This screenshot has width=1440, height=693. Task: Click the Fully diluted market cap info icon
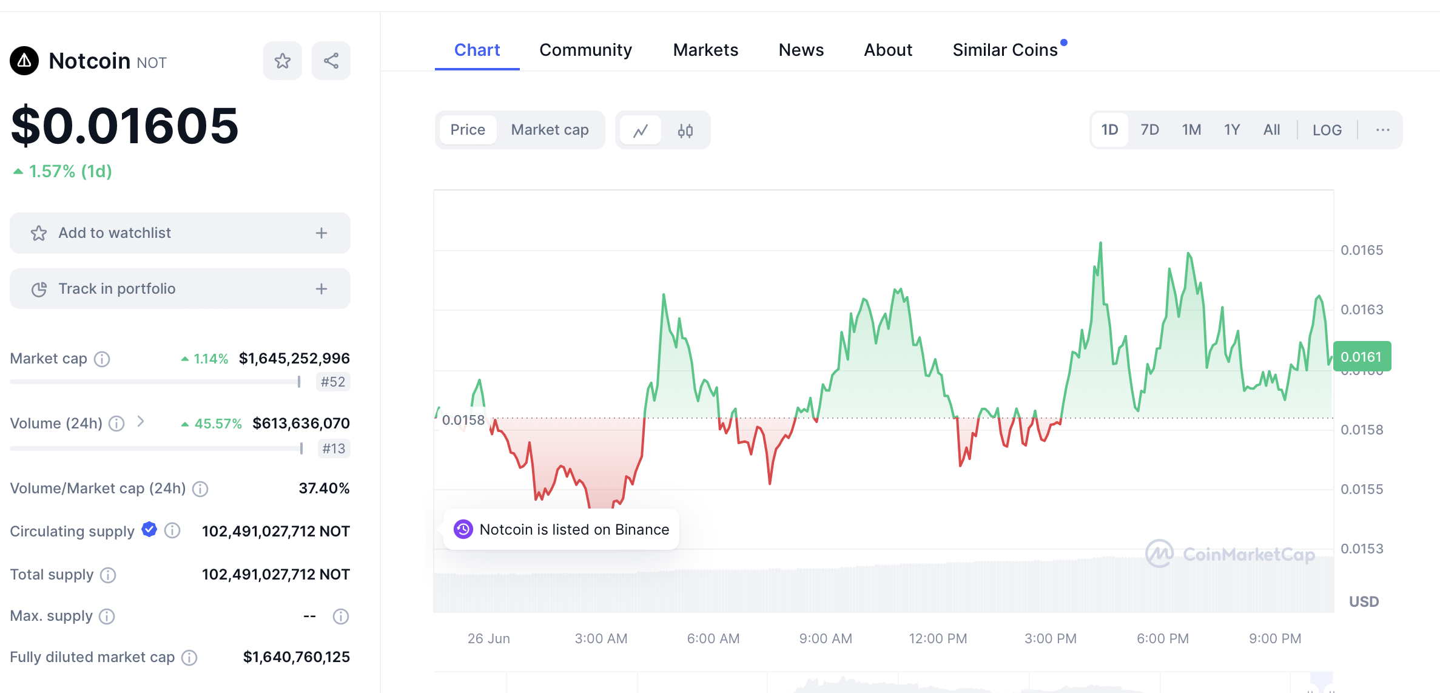[189, 658]
